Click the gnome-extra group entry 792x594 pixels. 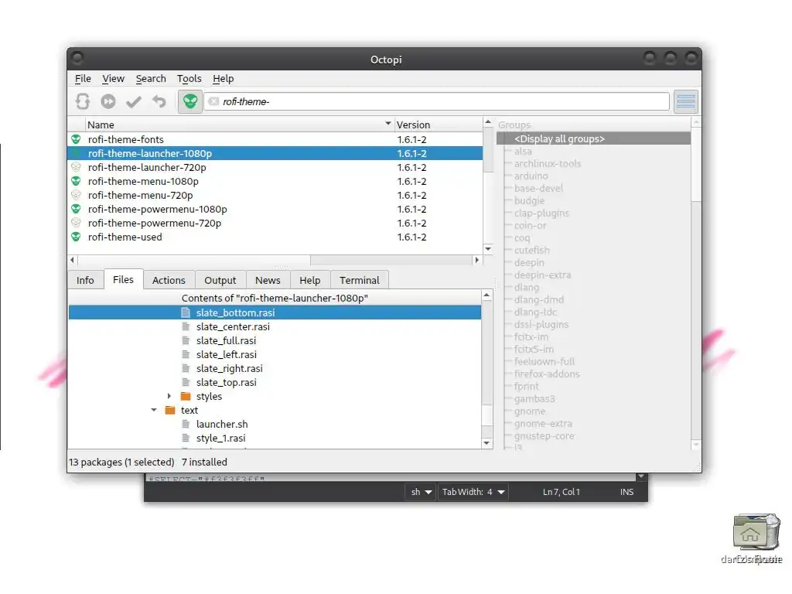[x=543, y=424]
